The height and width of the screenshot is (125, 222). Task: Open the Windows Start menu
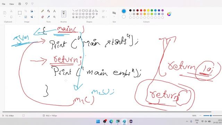pyautogui.click(x=98, y=122)
